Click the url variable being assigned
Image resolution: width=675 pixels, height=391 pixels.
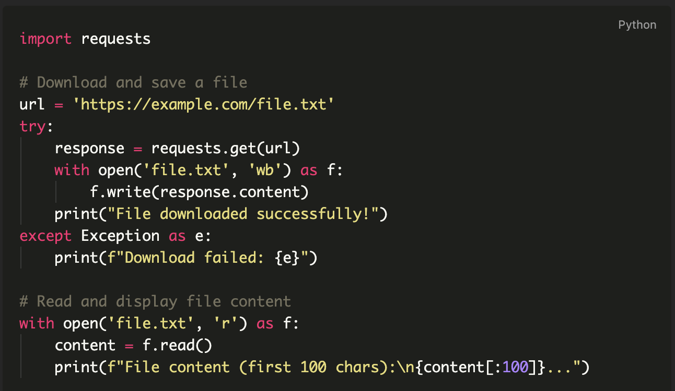[32, 104]
